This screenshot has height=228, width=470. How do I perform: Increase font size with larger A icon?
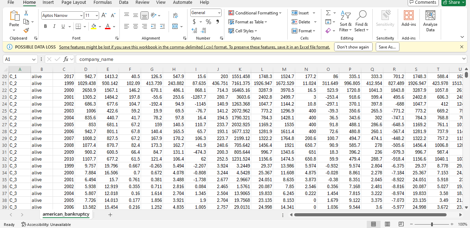pyautogui.click(x=104, y=15)
